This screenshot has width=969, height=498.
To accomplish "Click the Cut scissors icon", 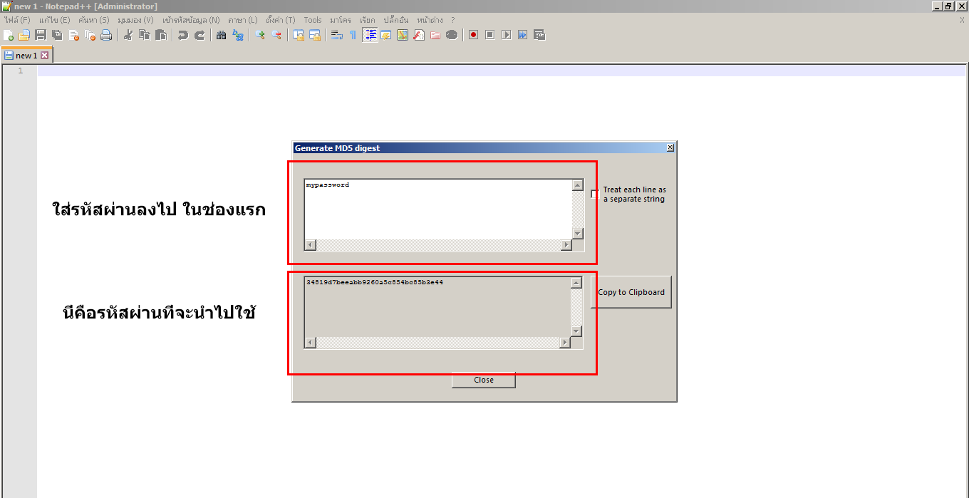I will click(x=128, y=35).
